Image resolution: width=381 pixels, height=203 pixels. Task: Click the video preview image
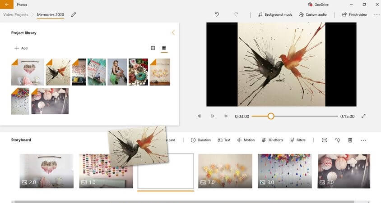pos(281,64)
